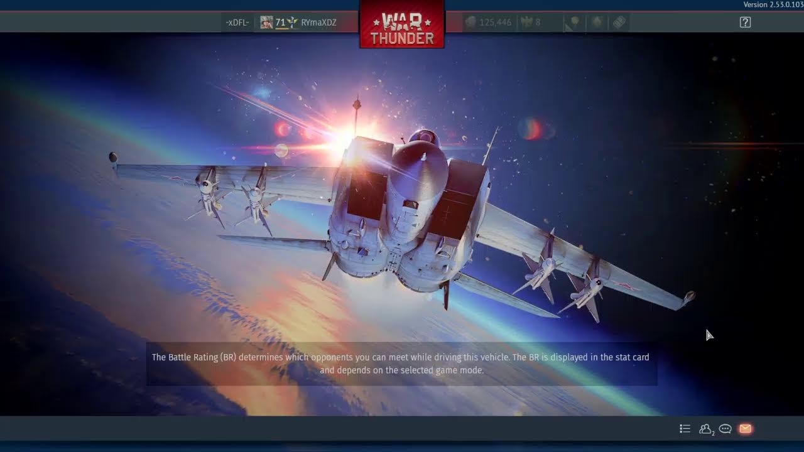Screen dimensions: 804x452
Task: Open the bulleted list log icon
Action: tap(685, 429)
